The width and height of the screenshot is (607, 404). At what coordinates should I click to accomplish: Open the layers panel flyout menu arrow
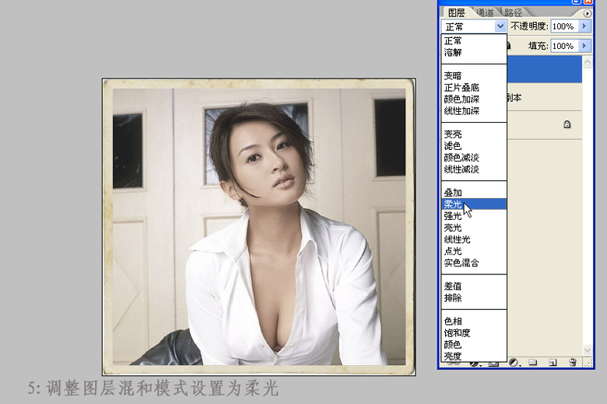(x=588, y=13)
